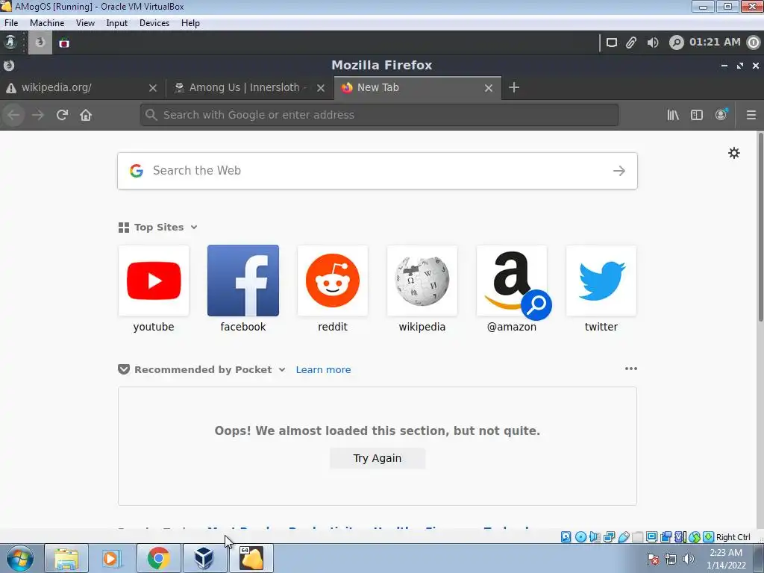Click the back navigation arrow
Viewport: 764px width, 573px height.
13,115
